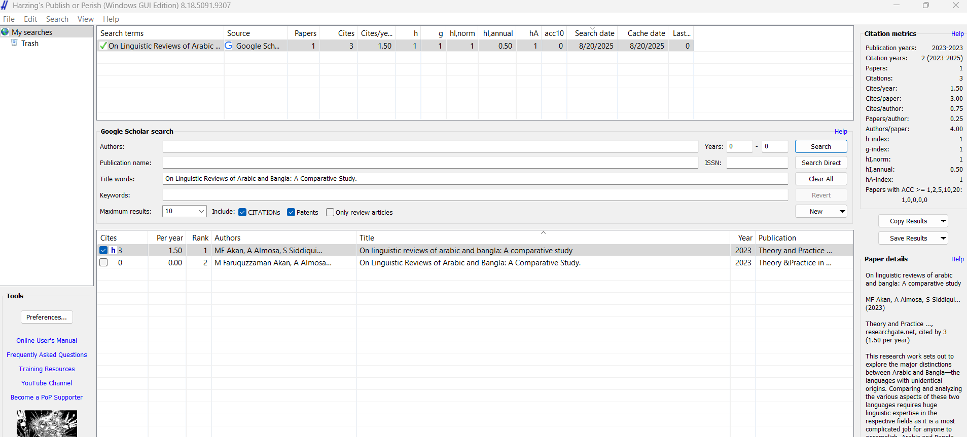Uncheck the CITATIONs include checkbox
967x437 pixels.
(242, 212)
